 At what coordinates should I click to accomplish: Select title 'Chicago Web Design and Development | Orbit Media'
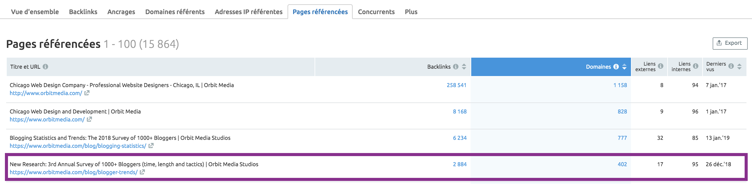75,111
